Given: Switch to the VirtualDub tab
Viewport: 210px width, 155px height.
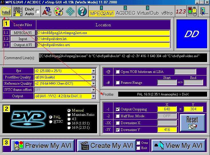Looking at the screenshot, I should pos(148,13).
